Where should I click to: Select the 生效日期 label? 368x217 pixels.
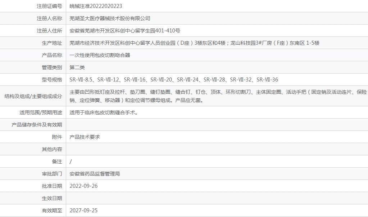tap(52, 198)
